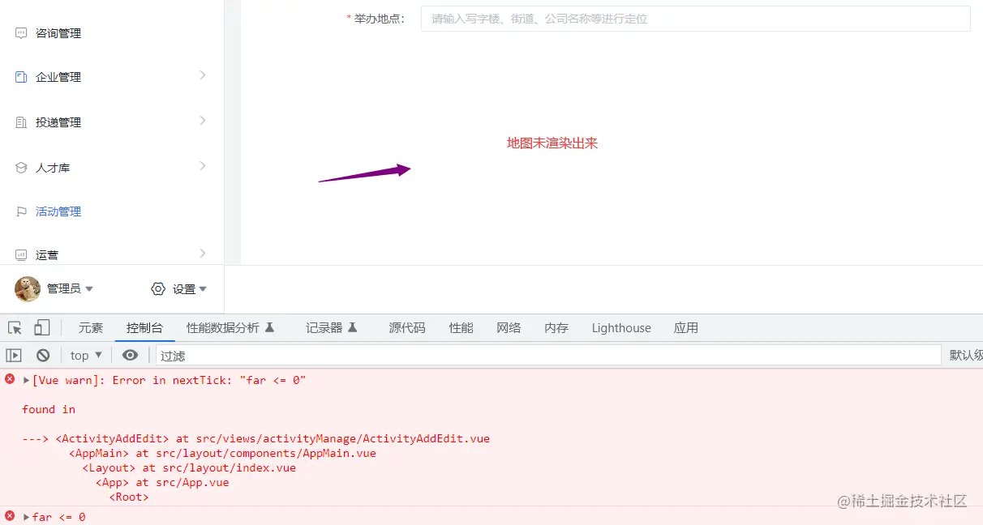Expand the far <= 0 error triangle
The height and width of the screenshot is (525, 983).
pyautogui.click(x=27, y=517)
